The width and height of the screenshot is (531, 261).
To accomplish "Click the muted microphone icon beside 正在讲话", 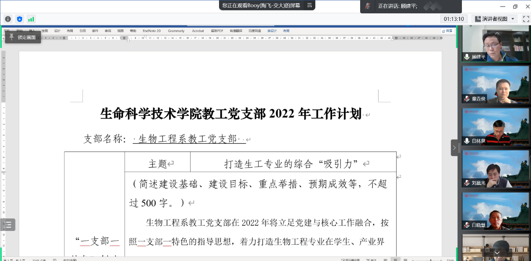I will (368, 6).
